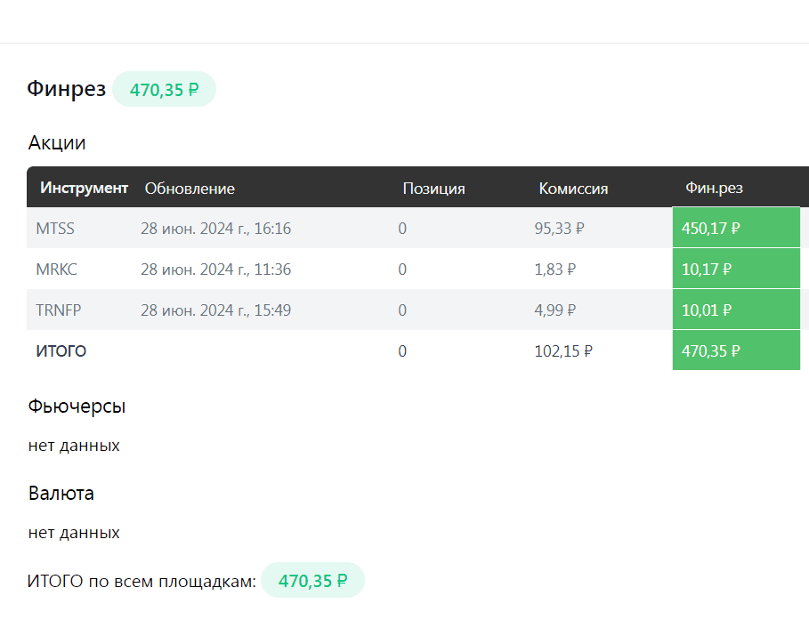The width and height of the screenshot is (809, 628).
Task: Click the green 10,17 ₽ result cell
Action: point(736,269)
